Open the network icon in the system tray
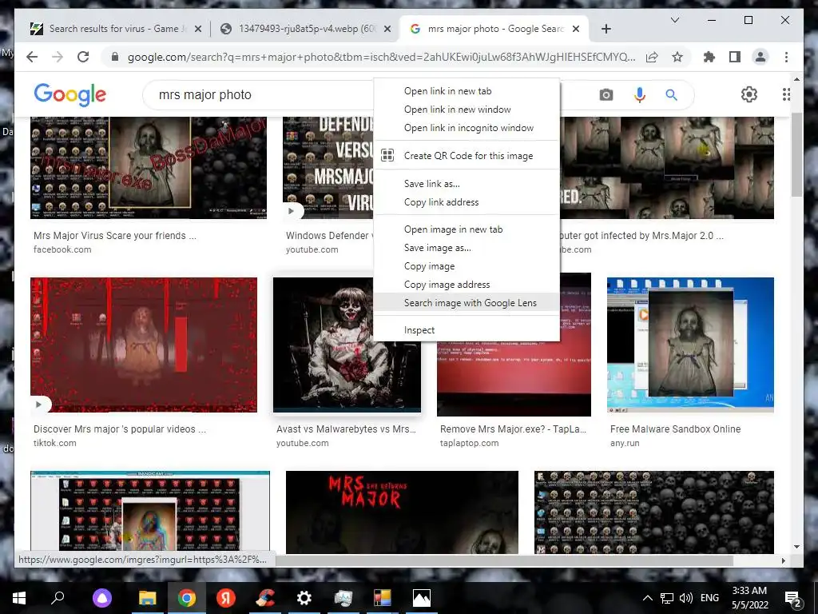Image resolution: width=818 pixels, height=614 pixels. click(667, 598)
